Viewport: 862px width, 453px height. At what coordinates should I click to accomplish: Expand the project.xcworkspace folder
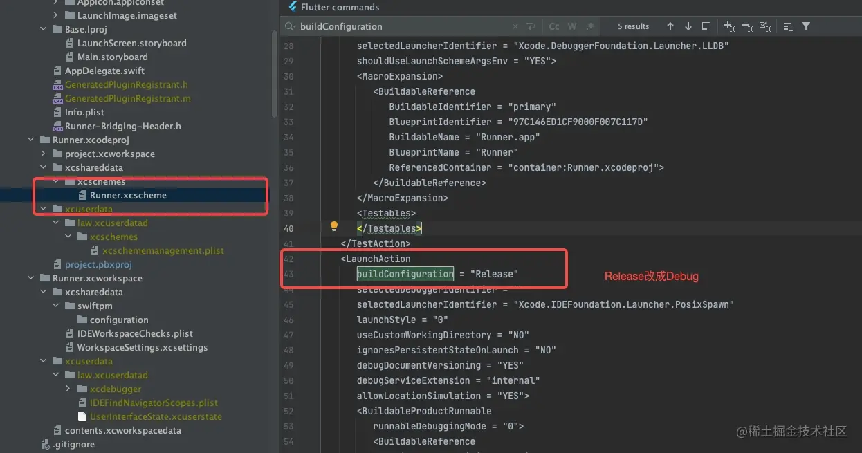(x=44, y=154)
